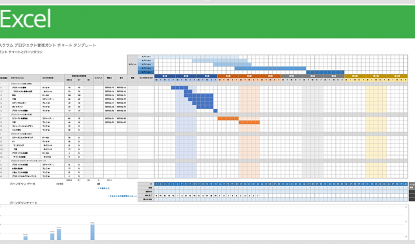Click the Excel logo text in green banner
The image size is (415, 244).
tap(26, 19)
